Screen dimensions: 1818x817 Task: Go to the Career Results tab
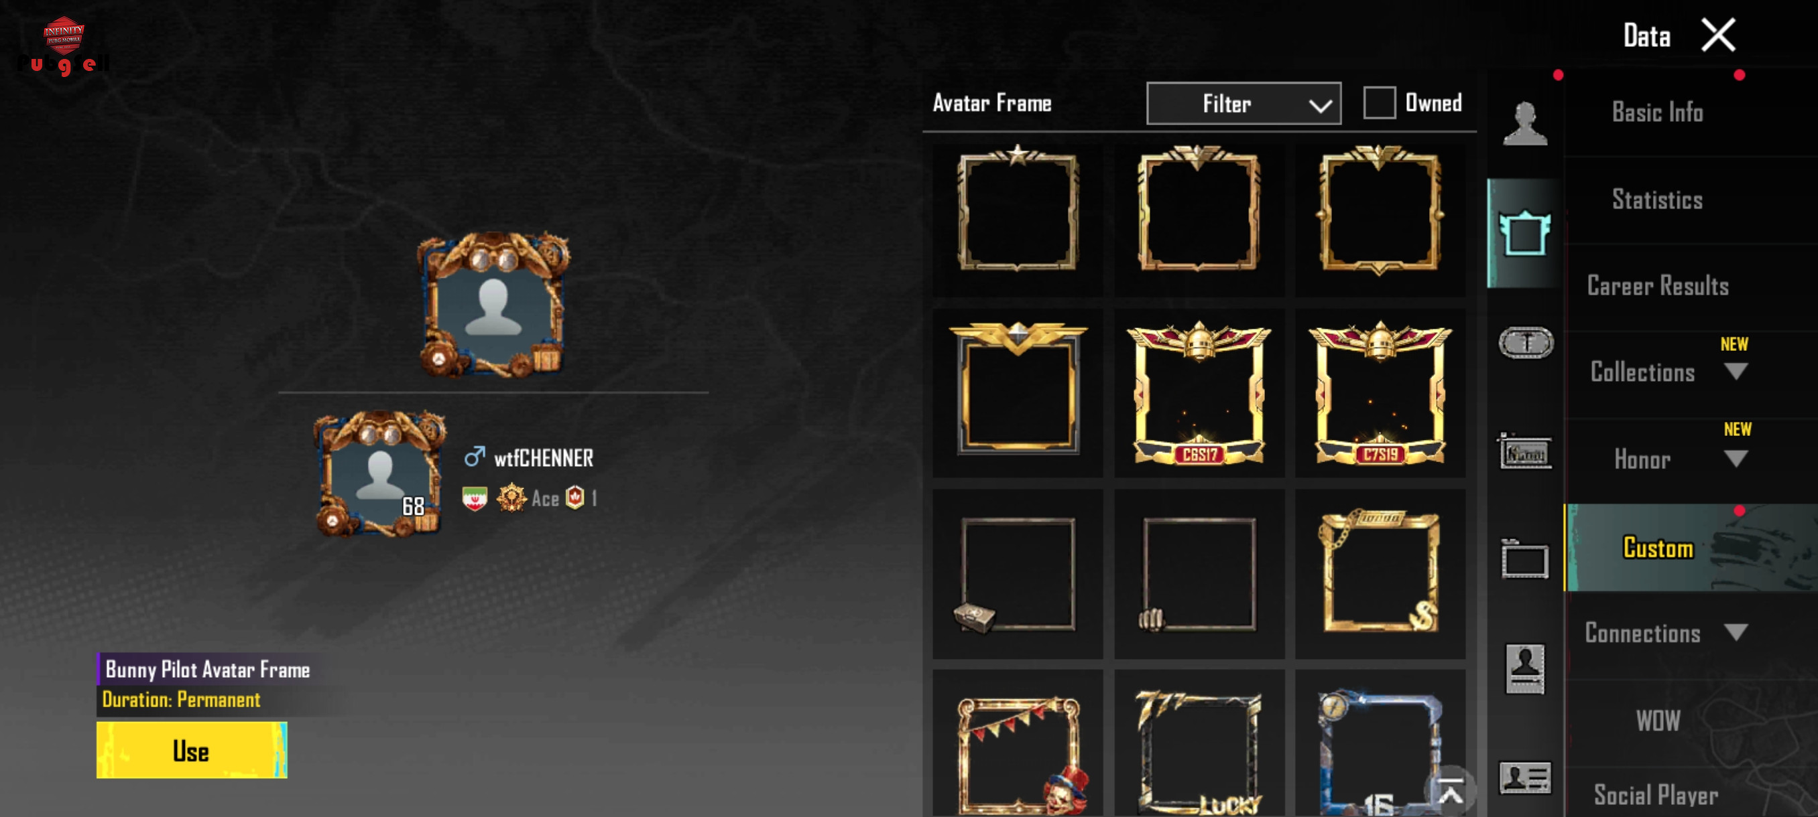pos(1657,286)
